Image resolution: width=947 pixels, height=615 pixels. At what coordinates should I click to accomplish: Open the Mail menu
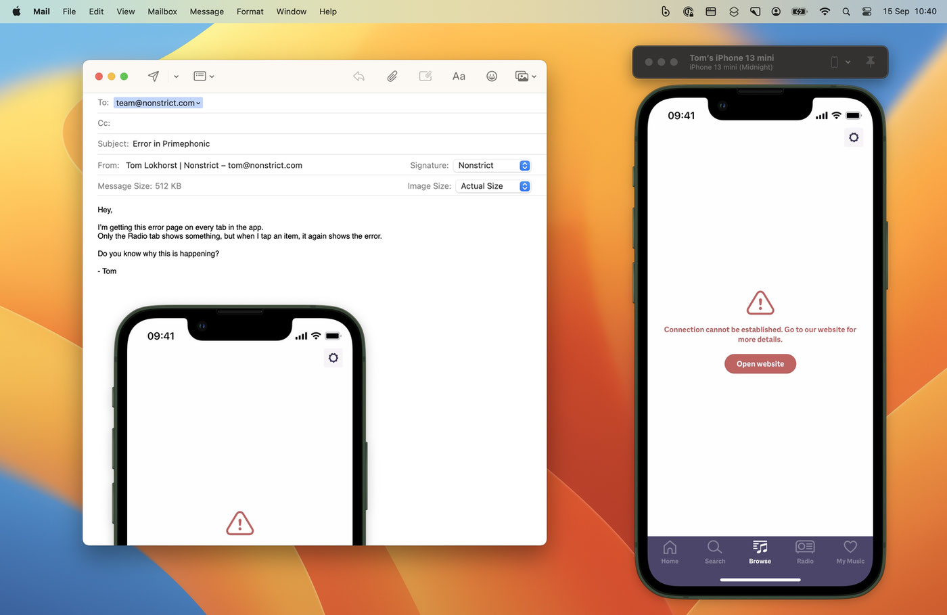coord(41,12)
